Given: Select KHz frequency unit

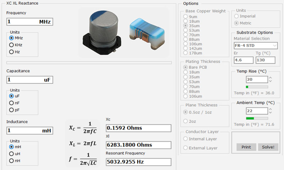Looking at the screenshot, I should coord(11,45).
